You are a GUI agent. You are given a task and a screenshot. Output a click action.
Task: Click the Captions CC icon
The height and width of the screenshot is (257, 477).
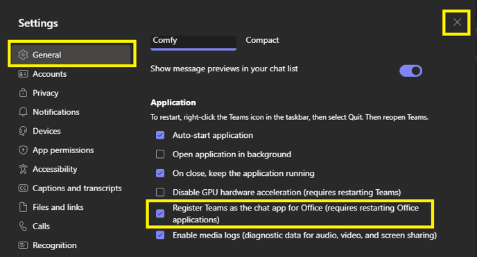pyautogui.click(x=23, y=188)
